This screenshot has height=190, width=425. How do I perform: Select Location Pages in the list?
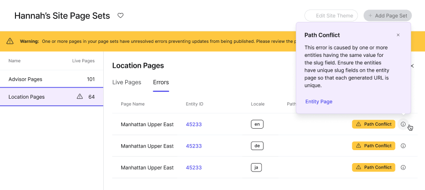(x=51, y=97)
